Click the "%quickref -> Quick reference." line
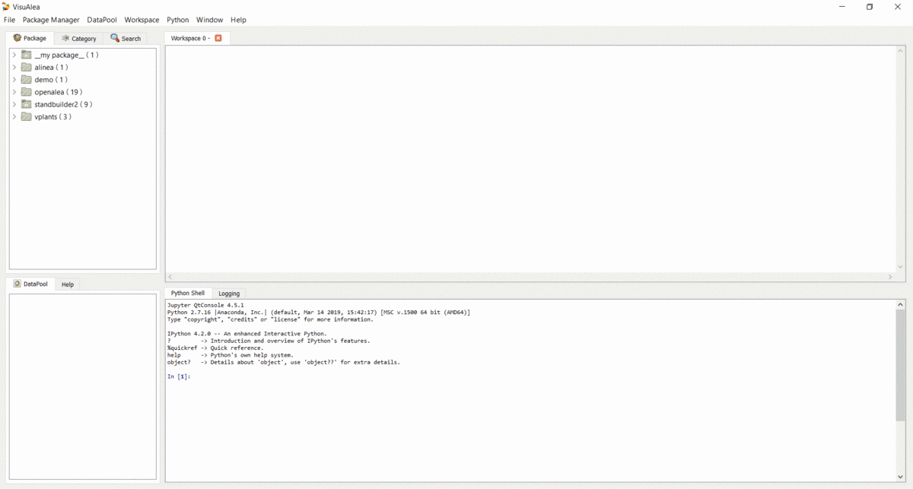 (x=215, y=348)
